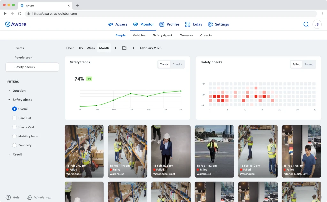Show Failed safety checks heatmap
The image size is (327, 202).
(296, 64)
